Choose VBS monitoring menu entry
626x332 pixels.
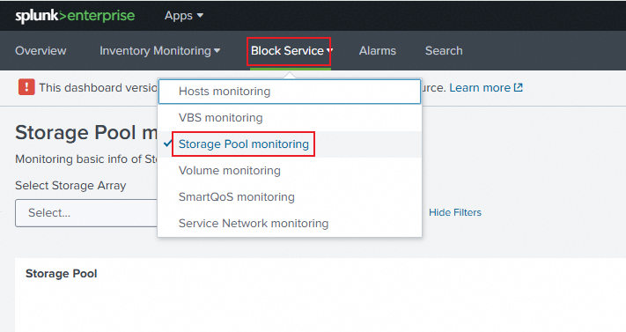(x=290, y=118)
